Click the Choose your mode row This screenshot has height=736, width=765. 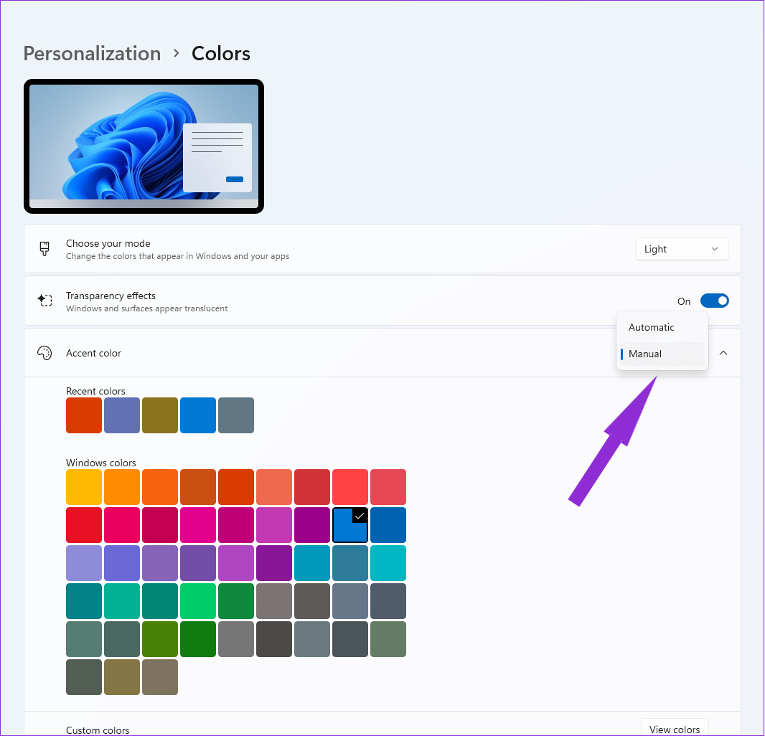click(382, 249)
